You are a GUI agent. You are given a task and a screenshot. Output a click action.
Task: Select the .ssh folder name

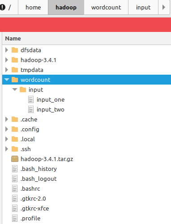pyautogui.click(x=26, y=149)
